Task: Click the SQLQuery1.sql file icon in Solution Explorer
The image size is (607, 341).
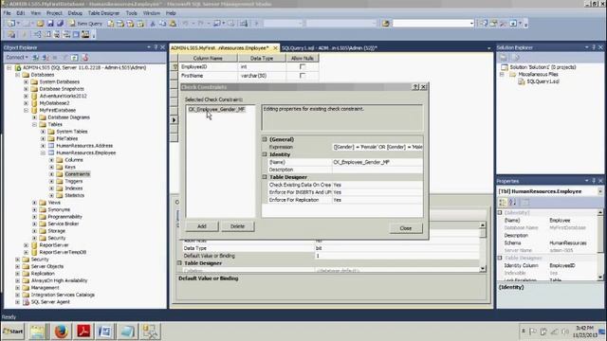Action: point(521,81)
